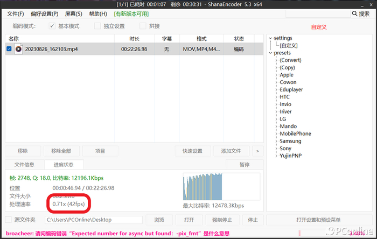Screen dimensions: 377x239
Task: Click the 字幕 column header
Action: pyautogui.click(x=167, y=39)
